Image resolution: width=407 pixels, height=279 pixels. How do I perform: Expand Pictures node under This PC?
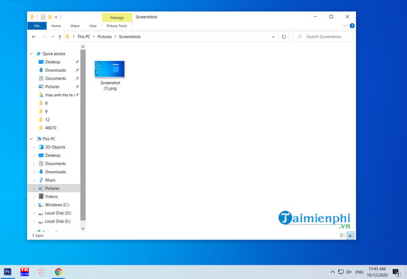pos(34,188)
